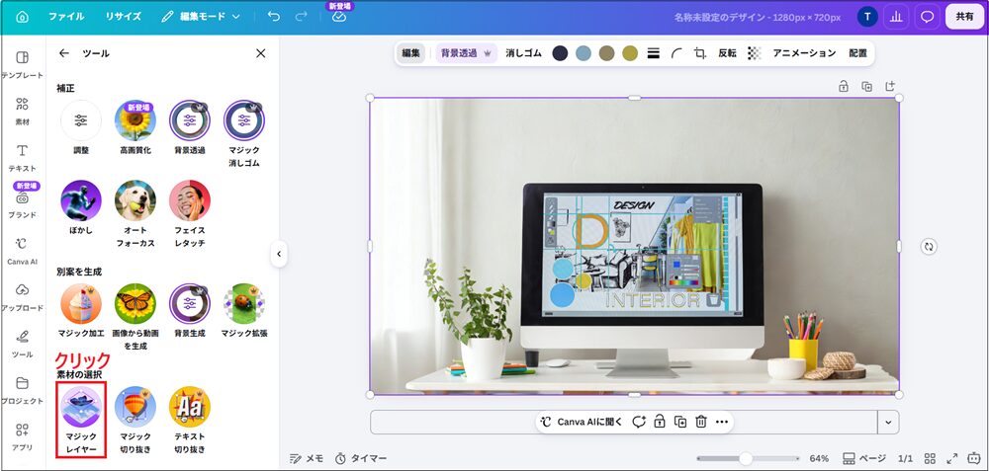
Task: Toggle fullscreen presentation mode
Action: point(951,458)
